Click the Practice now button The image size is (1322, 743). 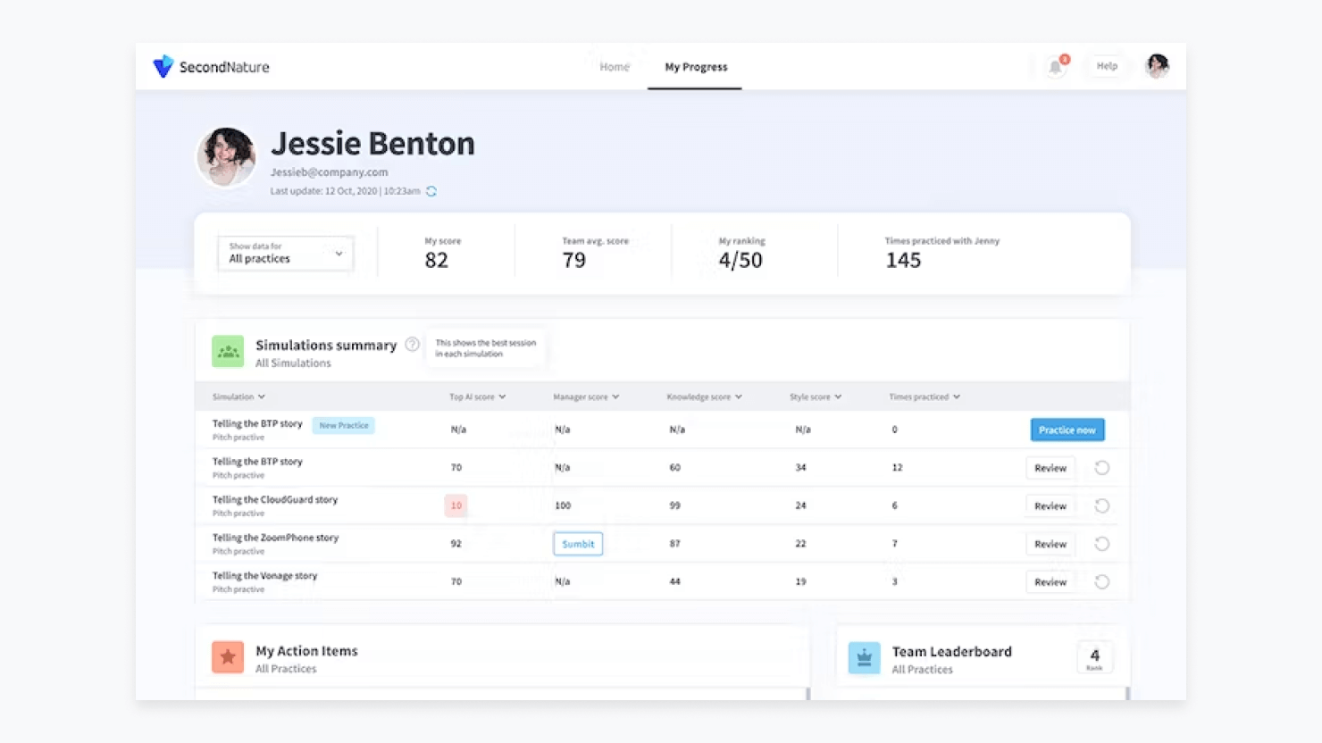click(1067, 430)
